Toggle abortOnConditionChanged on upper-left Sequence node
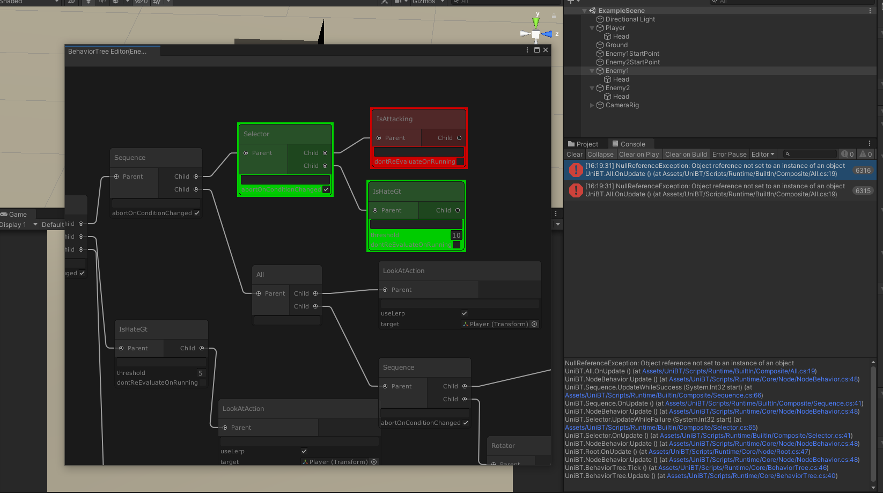The width and height of the screenshot is (883, 493). [197, 213]
